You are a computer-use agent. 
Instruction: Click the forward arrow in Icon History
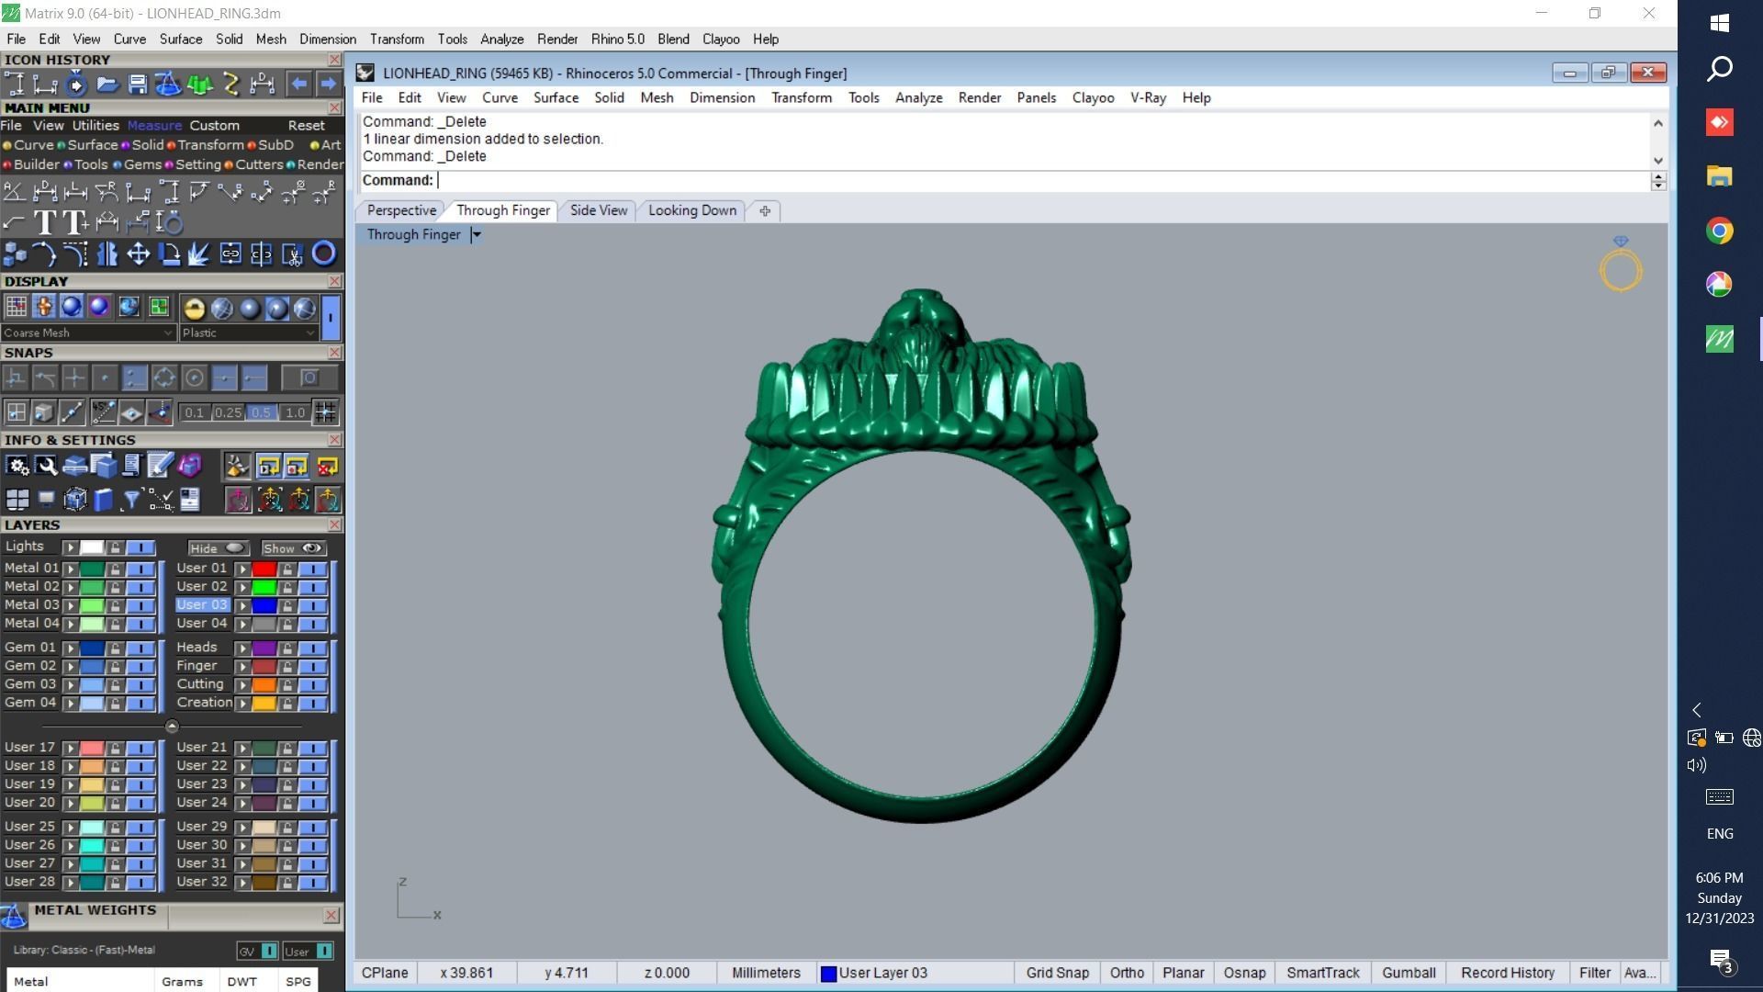(x=329, y=85)
